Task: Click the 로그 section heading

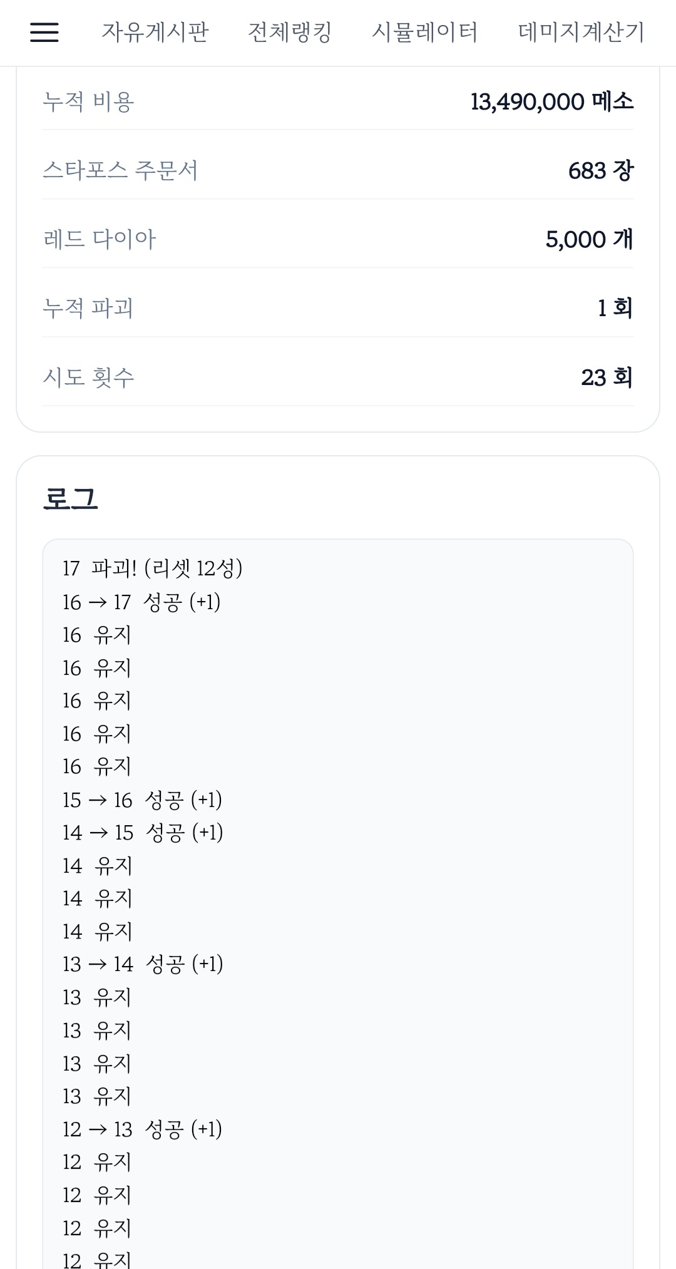Action: pyautogui.click(x=71, y=499)
